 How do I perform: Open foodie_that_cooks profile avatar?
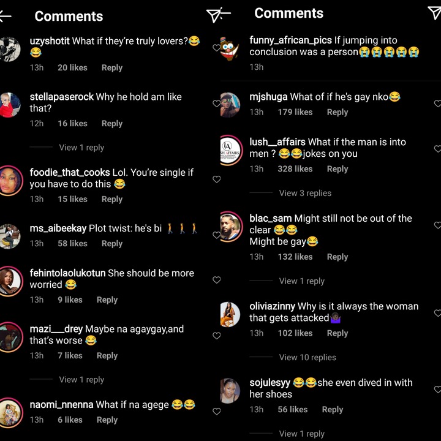point(10,181)
